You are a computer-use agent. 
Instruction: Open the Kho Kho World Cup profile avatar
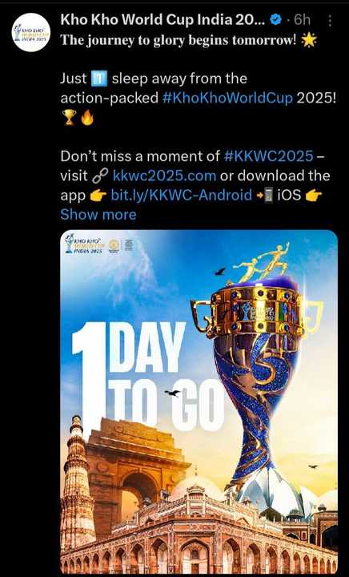[x=31, y=32]
